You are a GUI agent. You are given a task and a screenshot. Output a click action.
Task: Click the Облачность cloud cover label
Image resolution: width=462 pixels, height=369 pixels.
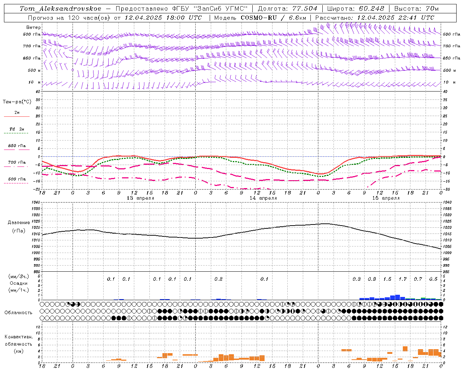tap(18, 313)
